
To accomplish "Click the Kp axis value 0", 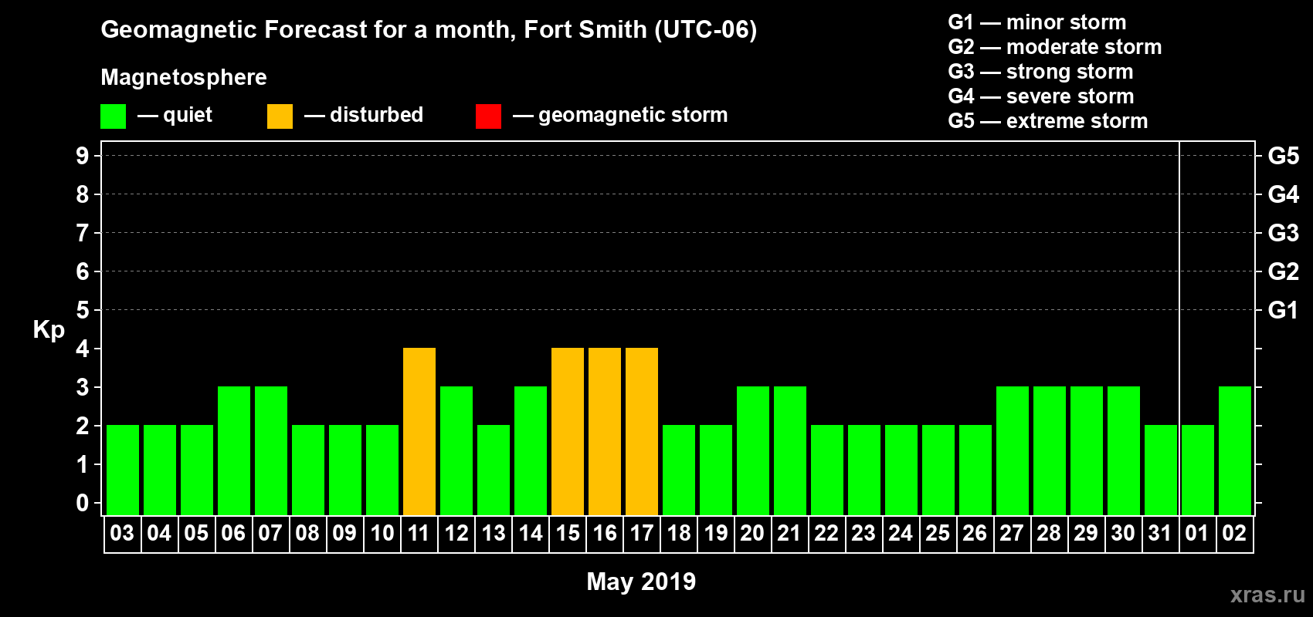I will 83,503.
